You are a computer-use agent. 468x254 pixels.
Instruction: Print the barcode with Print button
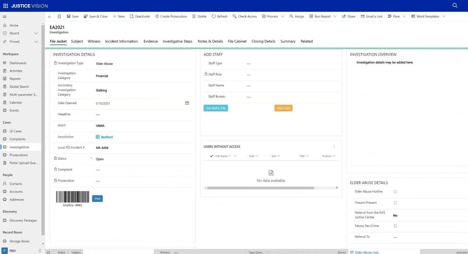(x=97, y=198)
